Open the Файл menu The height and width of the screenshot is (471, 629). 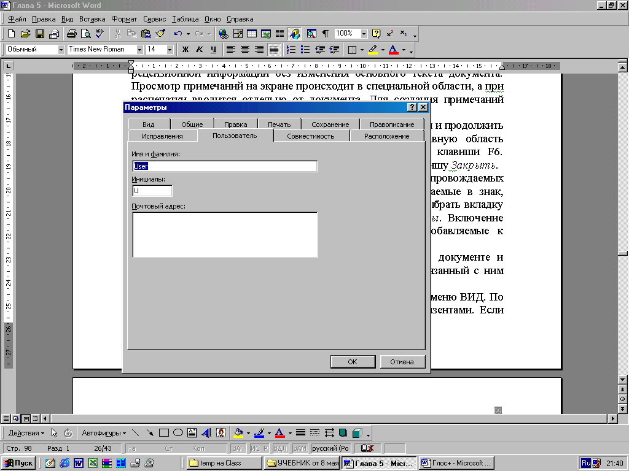[x=17, y=19]
